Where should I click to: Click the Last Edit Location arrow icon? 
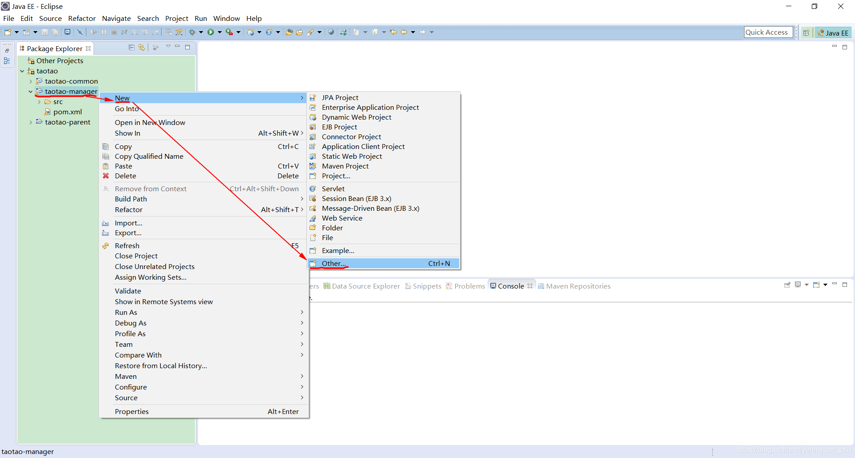coord(393,32)
